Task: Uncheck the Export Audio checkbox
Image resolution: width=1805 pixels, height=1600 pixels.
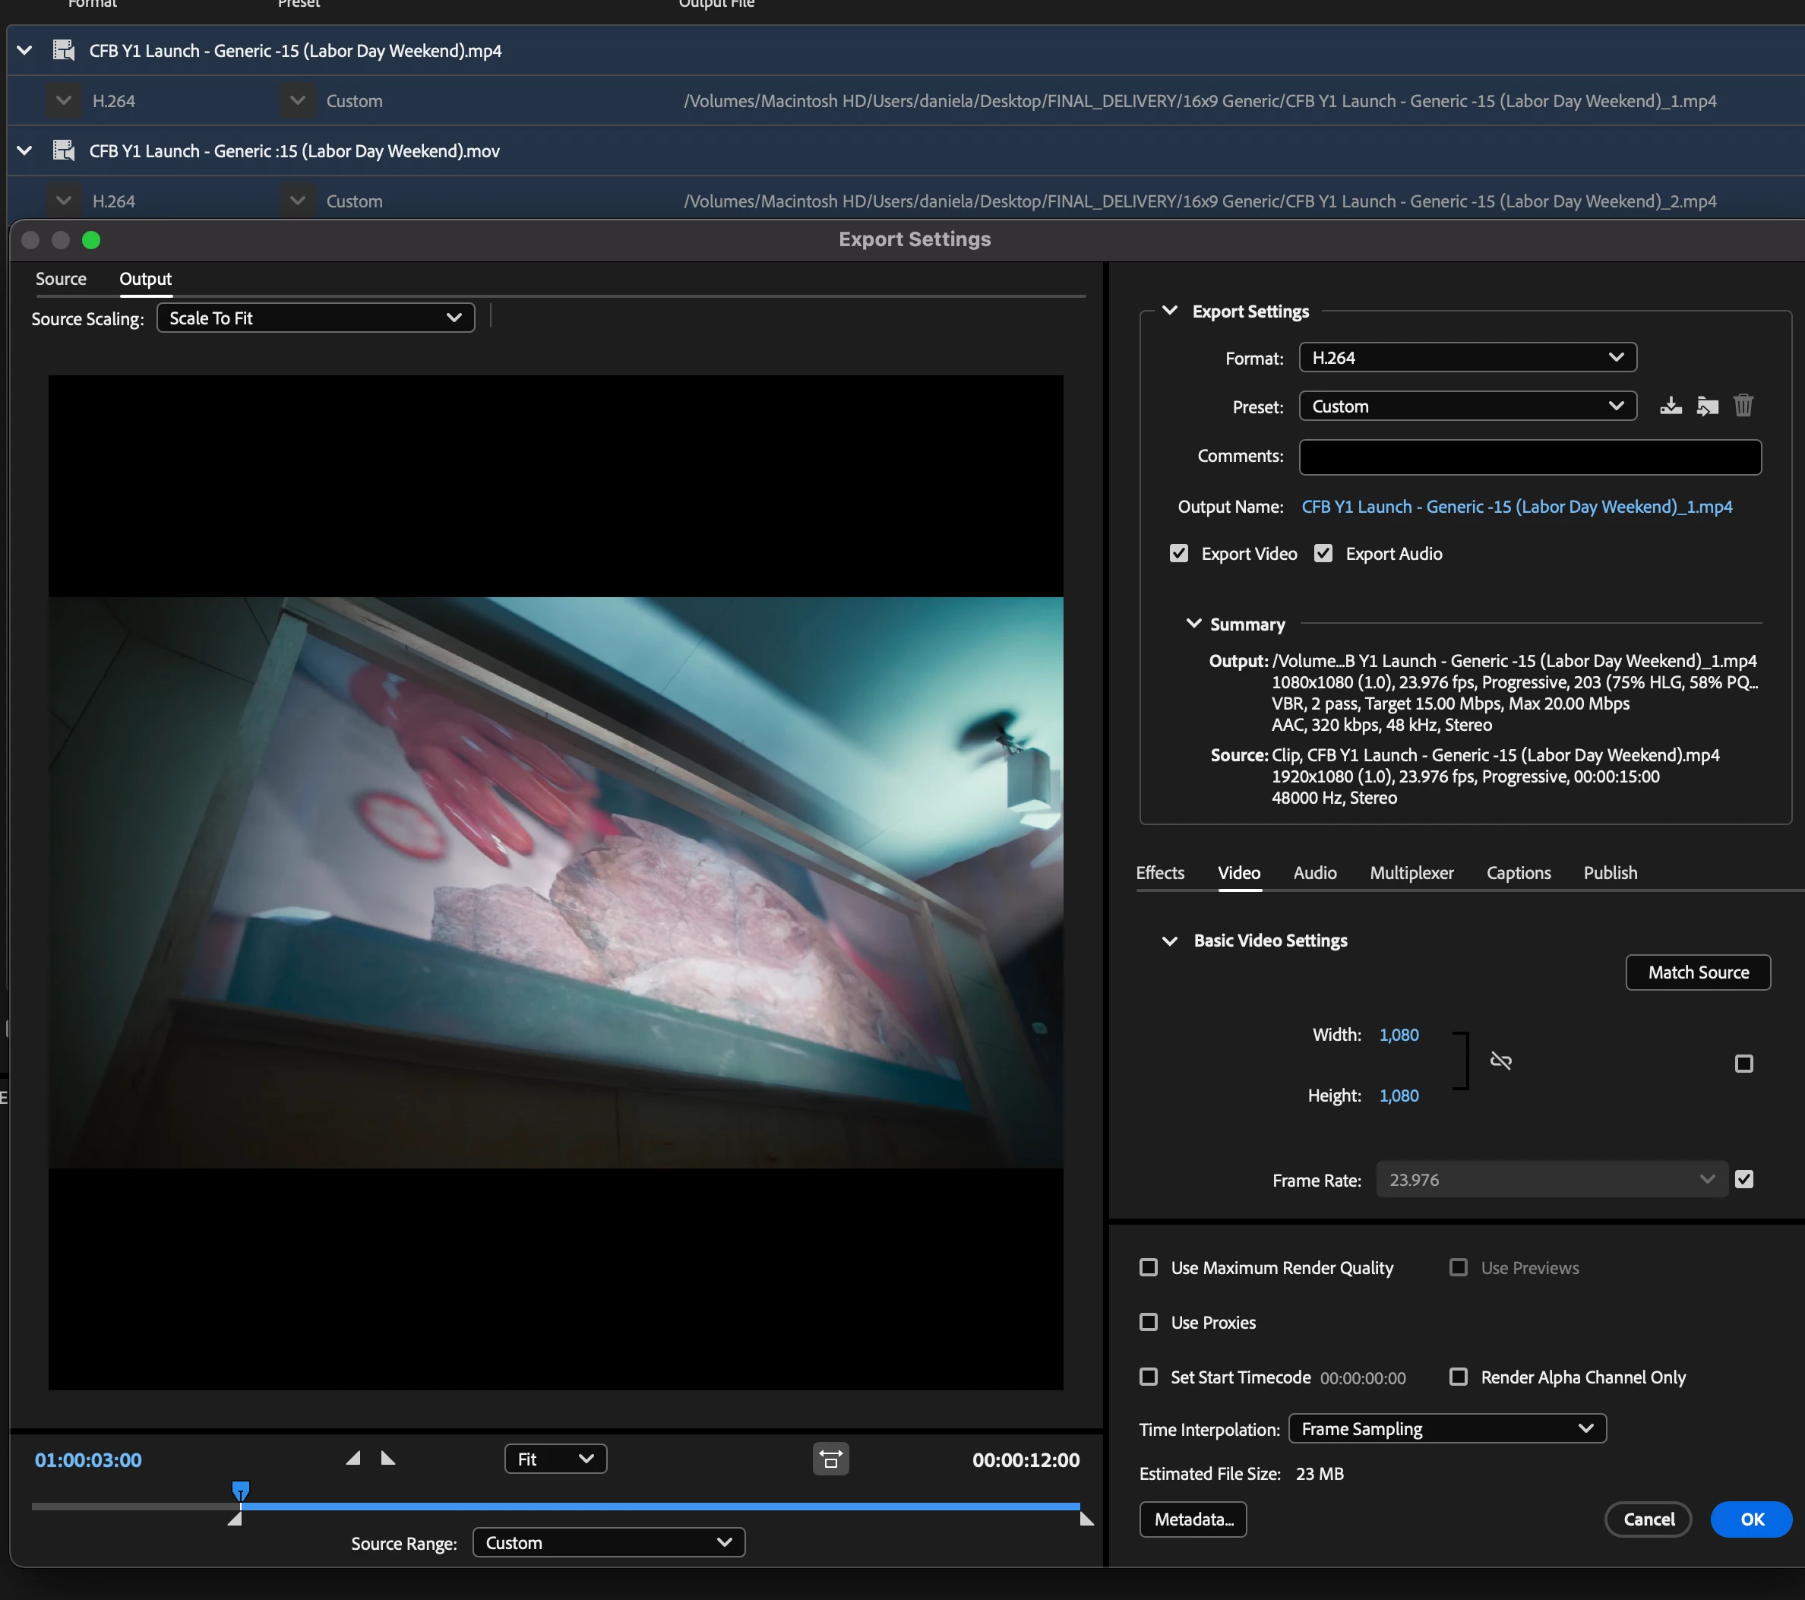Action: pos(1322,554)
